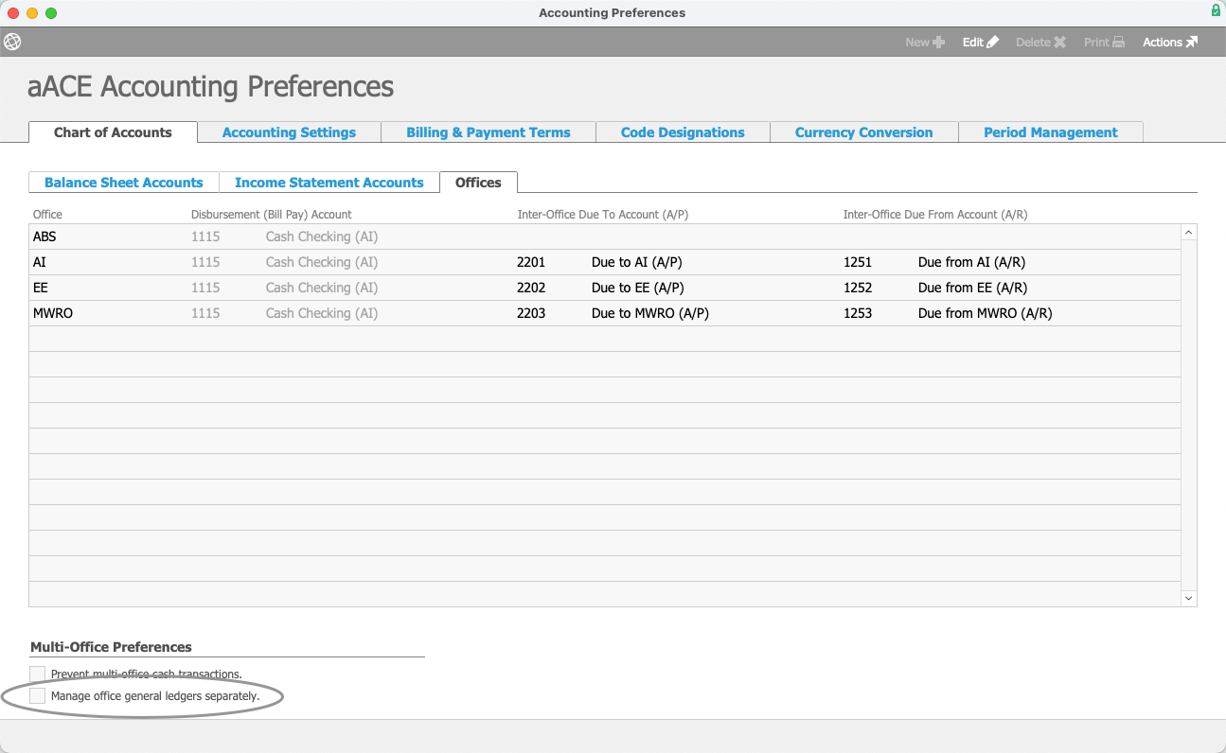Click the due-to account number 2202
This screenshot has width=1226, height=753.
tap(531, 288)
